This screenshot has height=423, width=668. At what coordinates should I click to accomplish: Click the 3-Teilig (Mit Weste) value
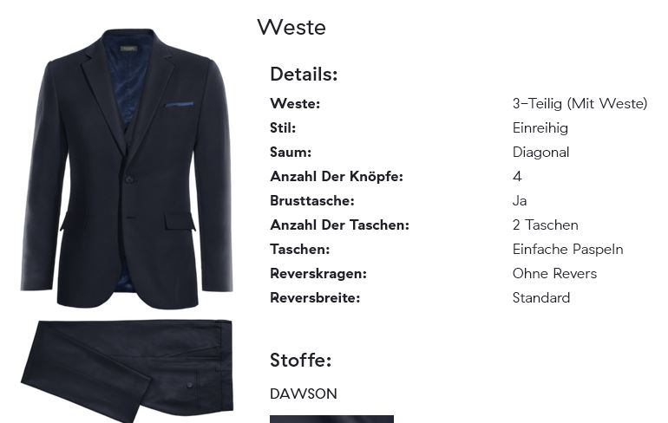[x=580, y=103]
